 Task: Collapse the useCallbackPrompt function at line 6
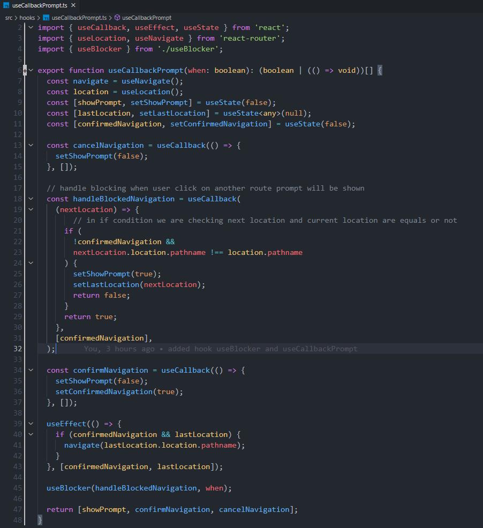click(30, 70)
